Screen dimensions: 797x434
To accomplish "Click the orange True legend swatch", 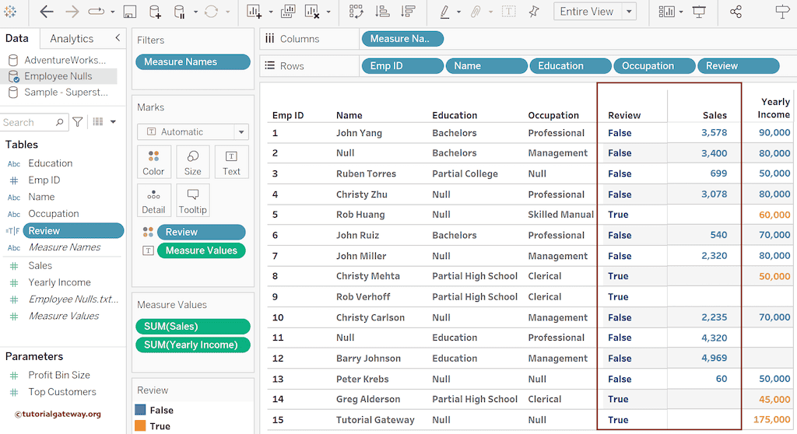I will tap(140, 426).
